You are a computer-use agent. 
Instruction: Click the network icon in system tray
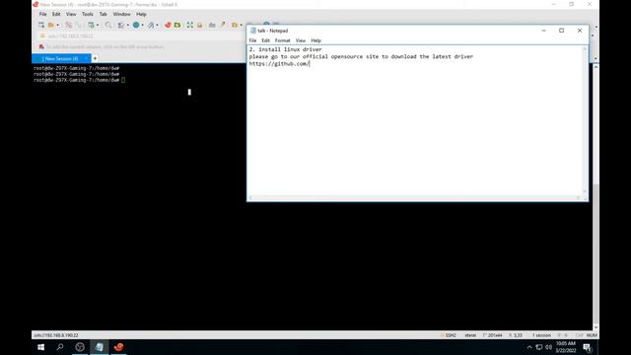click(539, 347)
